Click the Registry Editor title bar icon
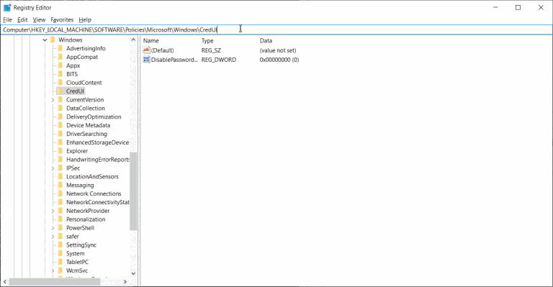 click(x=7, y=7)
